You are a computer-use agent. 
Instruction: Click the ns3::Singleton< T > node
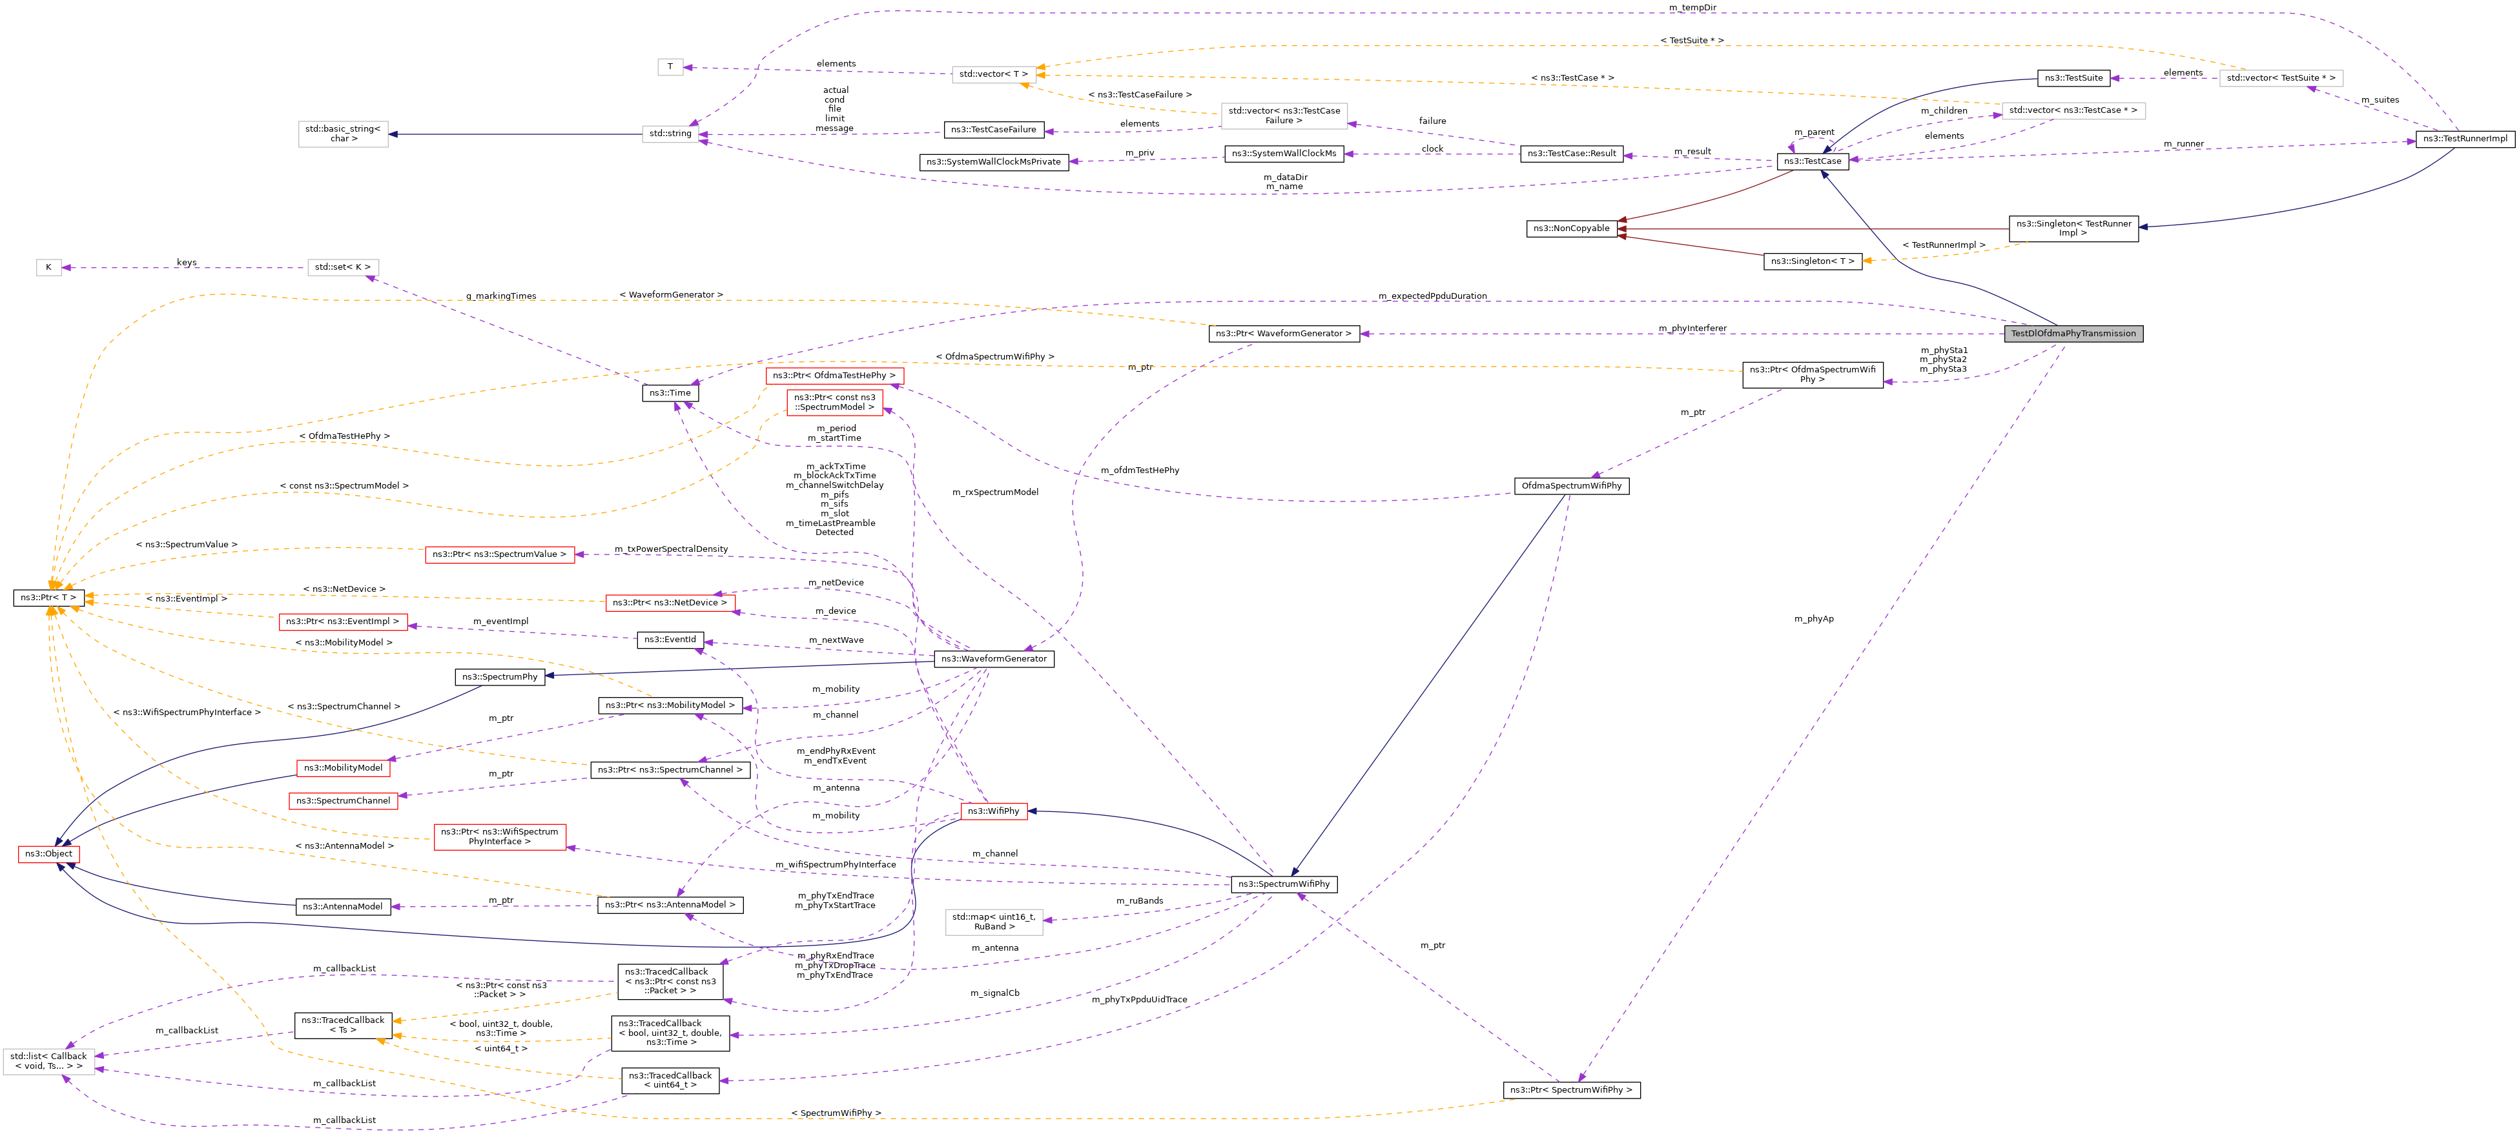pos(1812,261)
